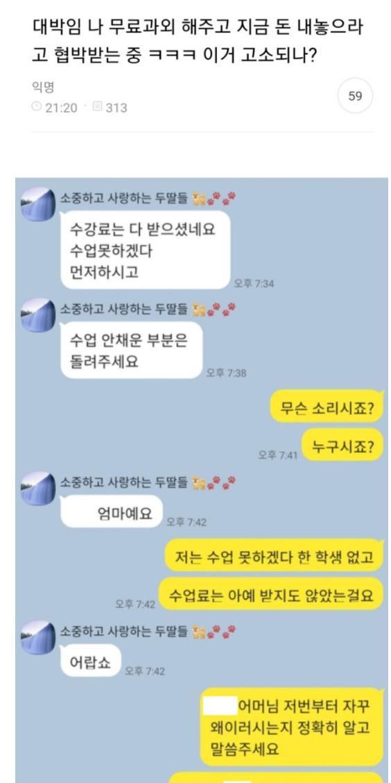This screenshot has height=783, width=391.
Task: Open the 59 comments count circle
Action: tap(355, 96)
